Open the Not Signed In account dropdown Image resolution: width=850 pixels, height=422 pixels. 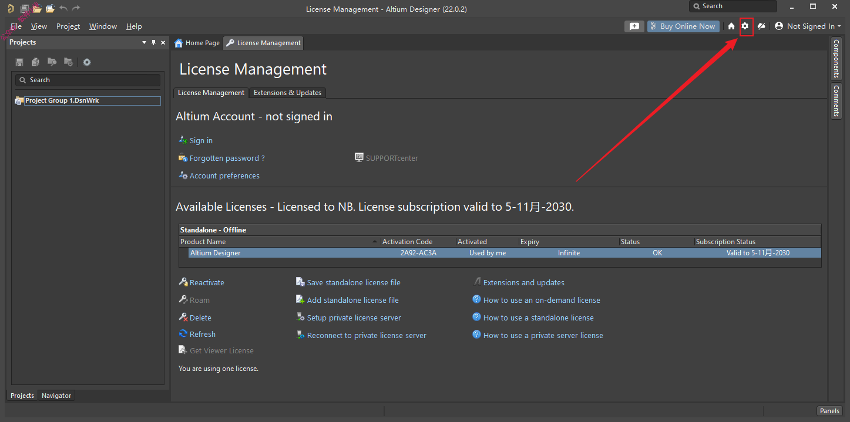[x=808, y=26]
